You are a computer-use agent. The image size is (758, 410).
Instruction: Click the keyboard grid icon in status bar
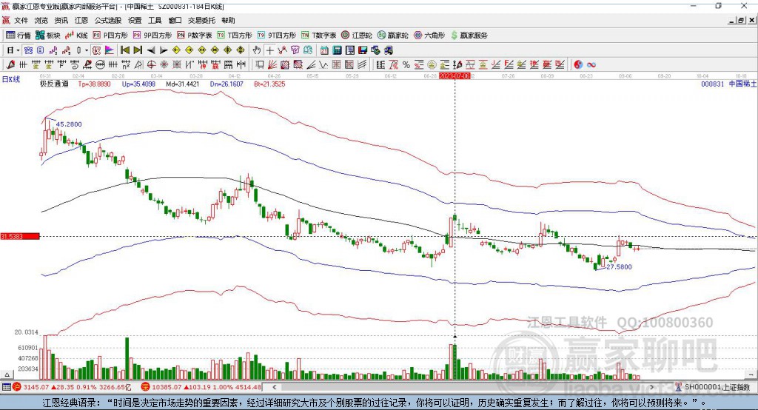click(6, 387)
